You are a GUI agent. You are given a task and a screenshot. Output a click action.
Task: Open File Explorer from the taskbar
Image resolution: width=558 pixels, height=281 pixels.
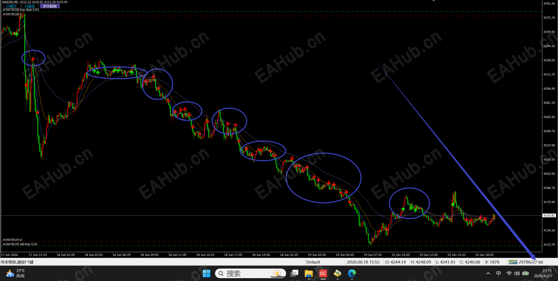pyautogui.click(x=309, y=274)
